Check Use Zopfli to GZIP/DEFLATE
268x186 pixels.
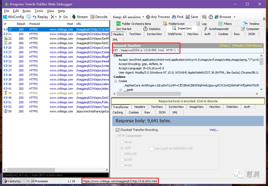pos(151,149)
